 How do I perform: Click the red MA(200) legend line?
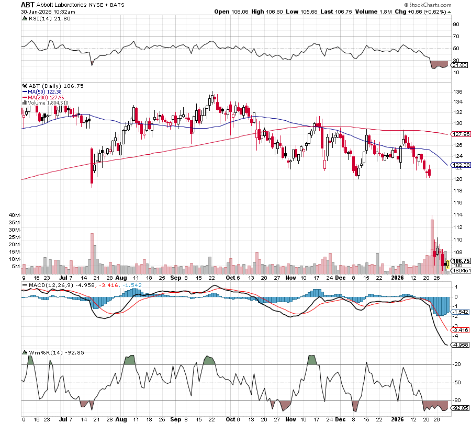pyautogui.click(x=25, y=97)
